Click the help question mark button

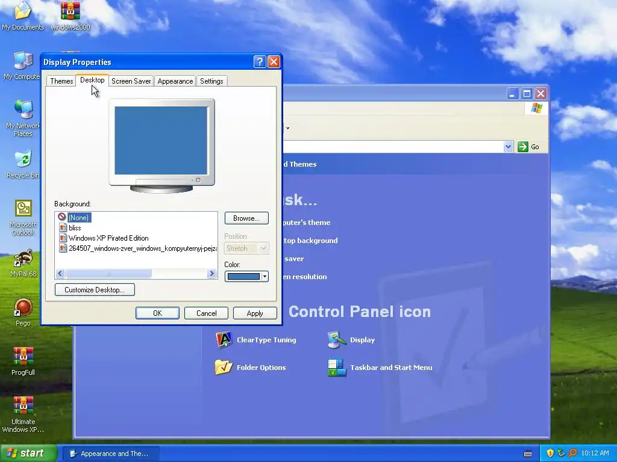(x=260, y=62)
